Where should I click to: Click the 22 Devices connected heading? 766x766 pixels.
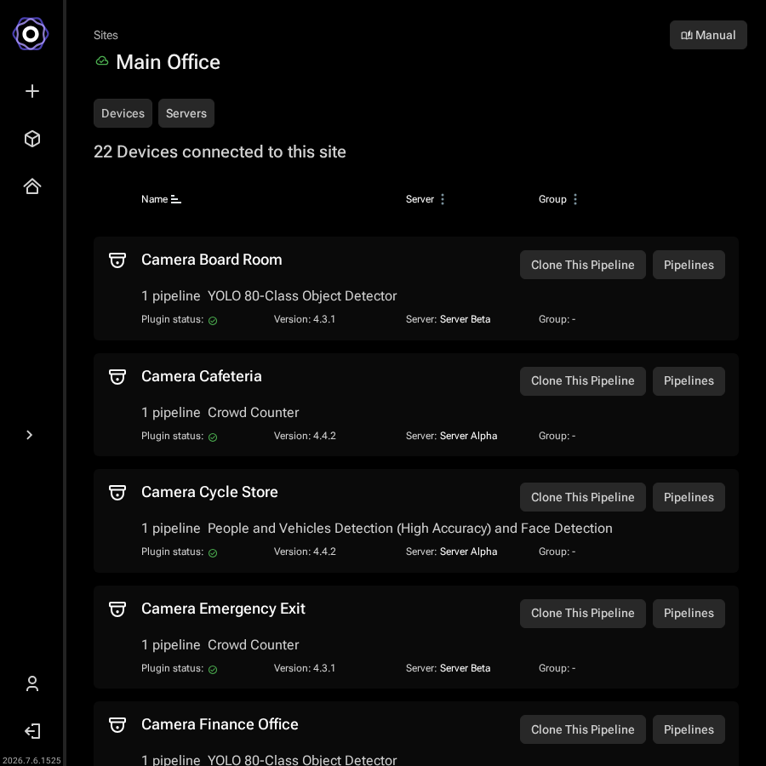click(x=220, y=152)
